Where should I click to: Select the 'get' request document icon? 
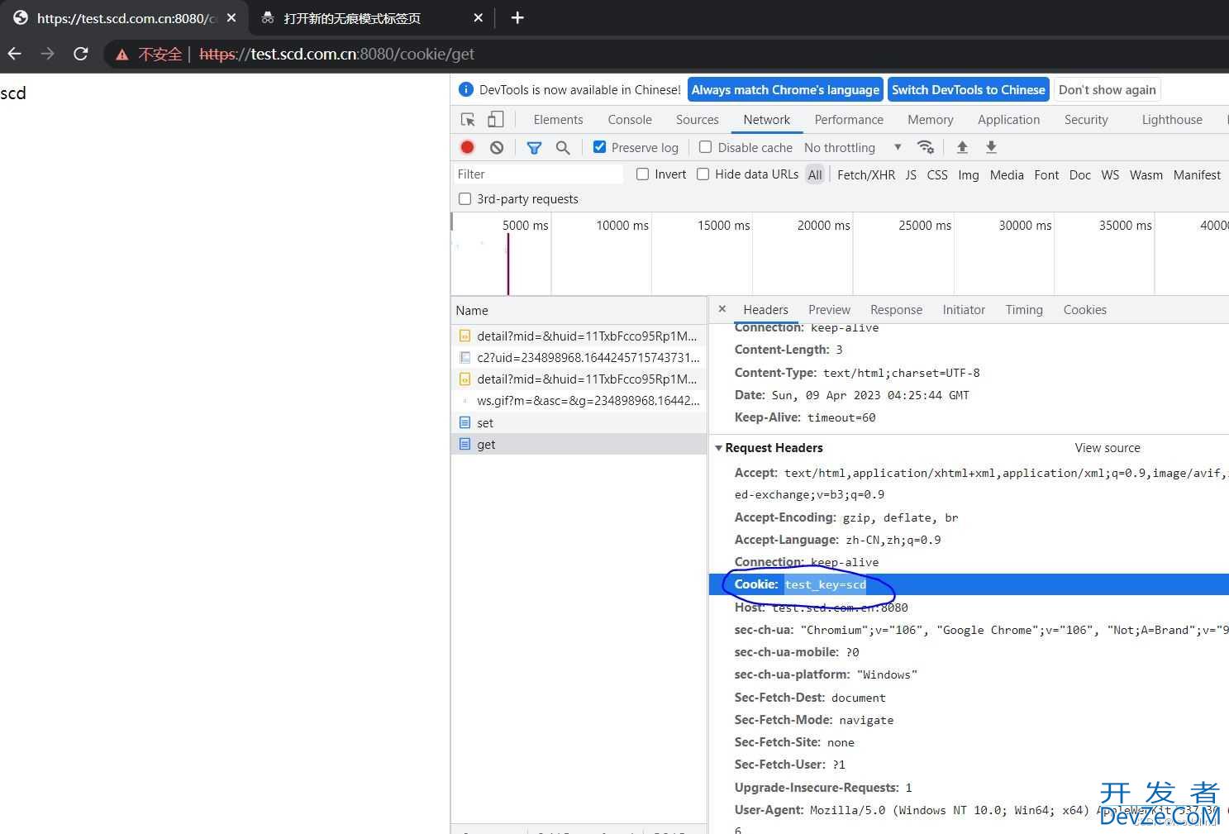464,444
